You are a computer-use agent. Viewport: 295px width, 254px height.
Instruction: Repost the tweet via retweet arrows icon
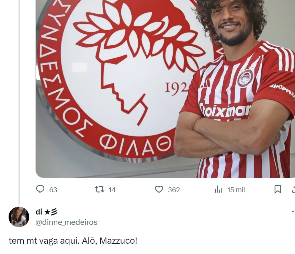click(x=99, y=189)
